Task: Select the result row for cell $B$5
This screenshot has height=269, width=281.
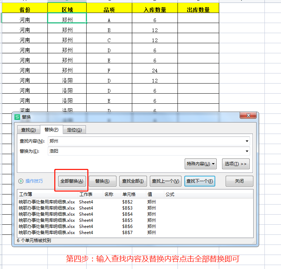Action: (x=135, y=220)
